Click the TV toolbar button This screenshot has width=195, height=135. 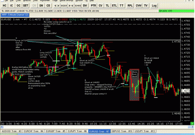[x=146, y=6]
